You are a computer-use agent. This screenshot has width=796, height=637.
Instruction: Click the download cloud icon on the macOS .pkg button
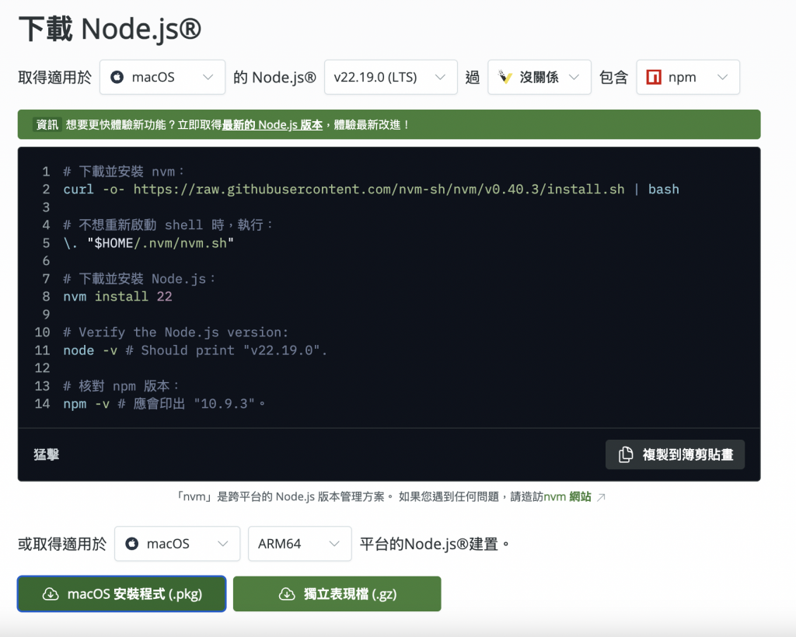coord(51,594)
